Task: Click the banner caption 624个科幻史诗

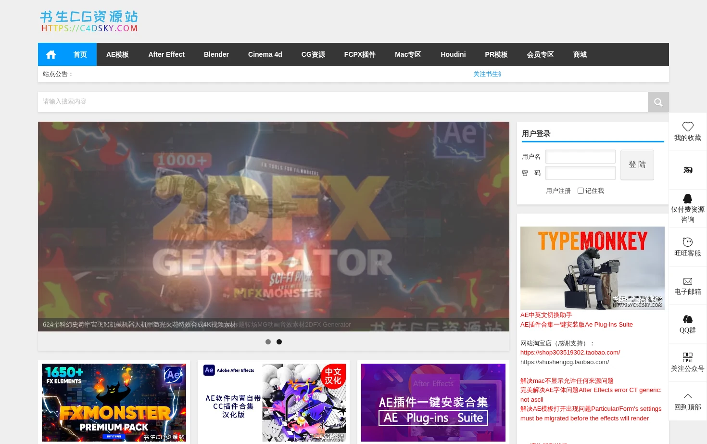Action: pos(139,325)
